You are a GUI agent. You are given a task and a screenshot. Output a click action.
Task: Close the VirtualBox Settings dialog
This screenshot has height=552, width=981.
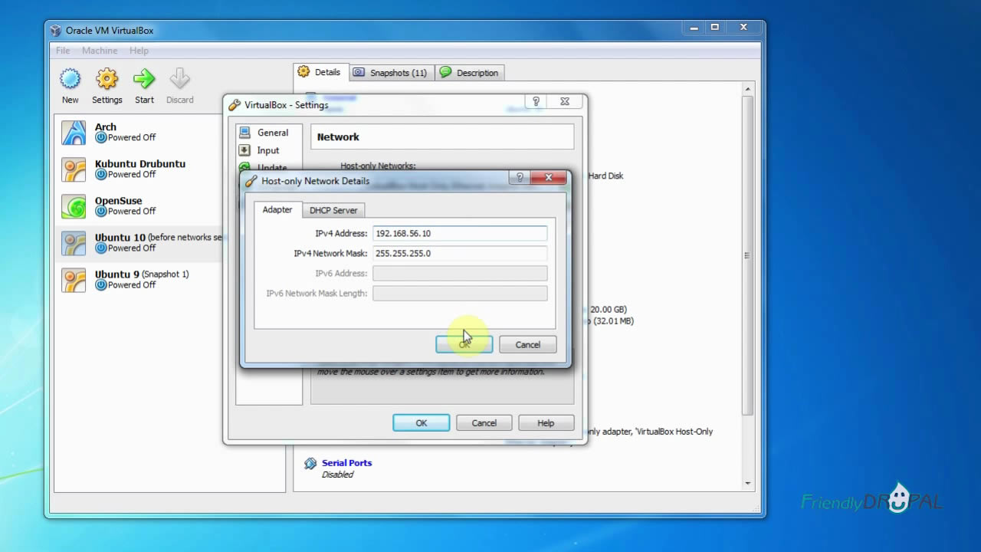[x=565, y=101]
